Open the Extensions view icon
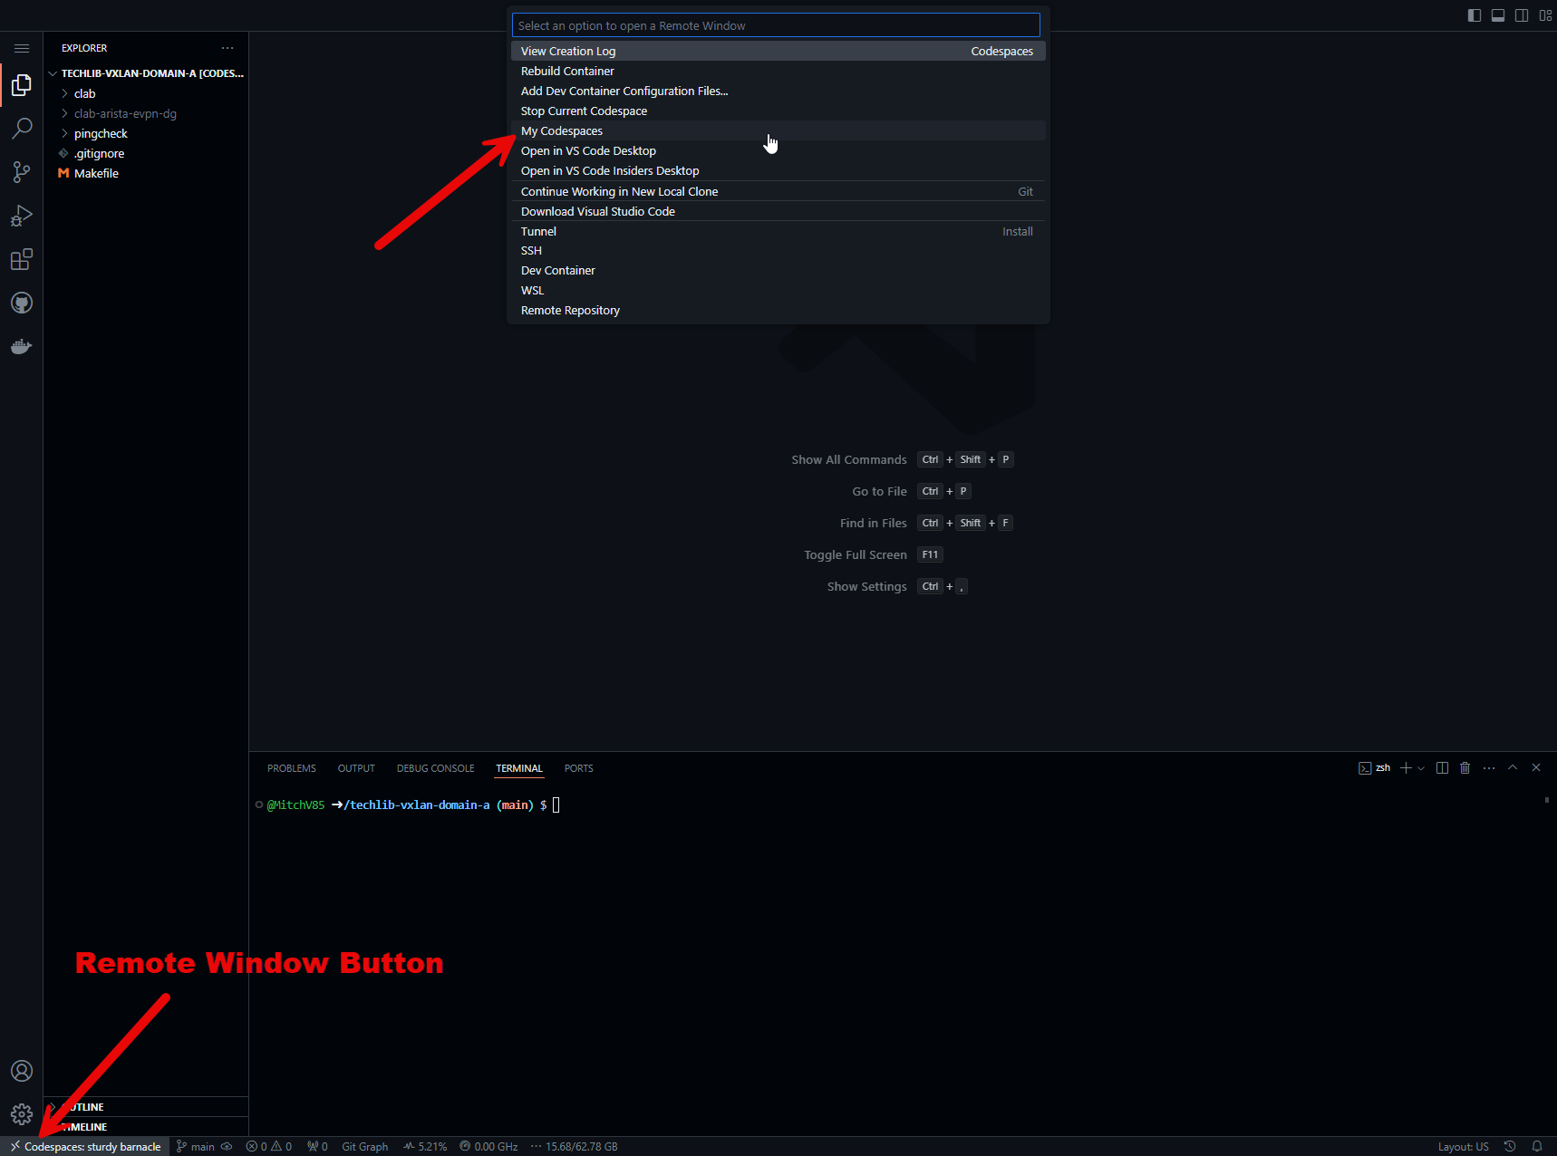The width and height of the screenshot is (1557, 1156). point(22,260)
